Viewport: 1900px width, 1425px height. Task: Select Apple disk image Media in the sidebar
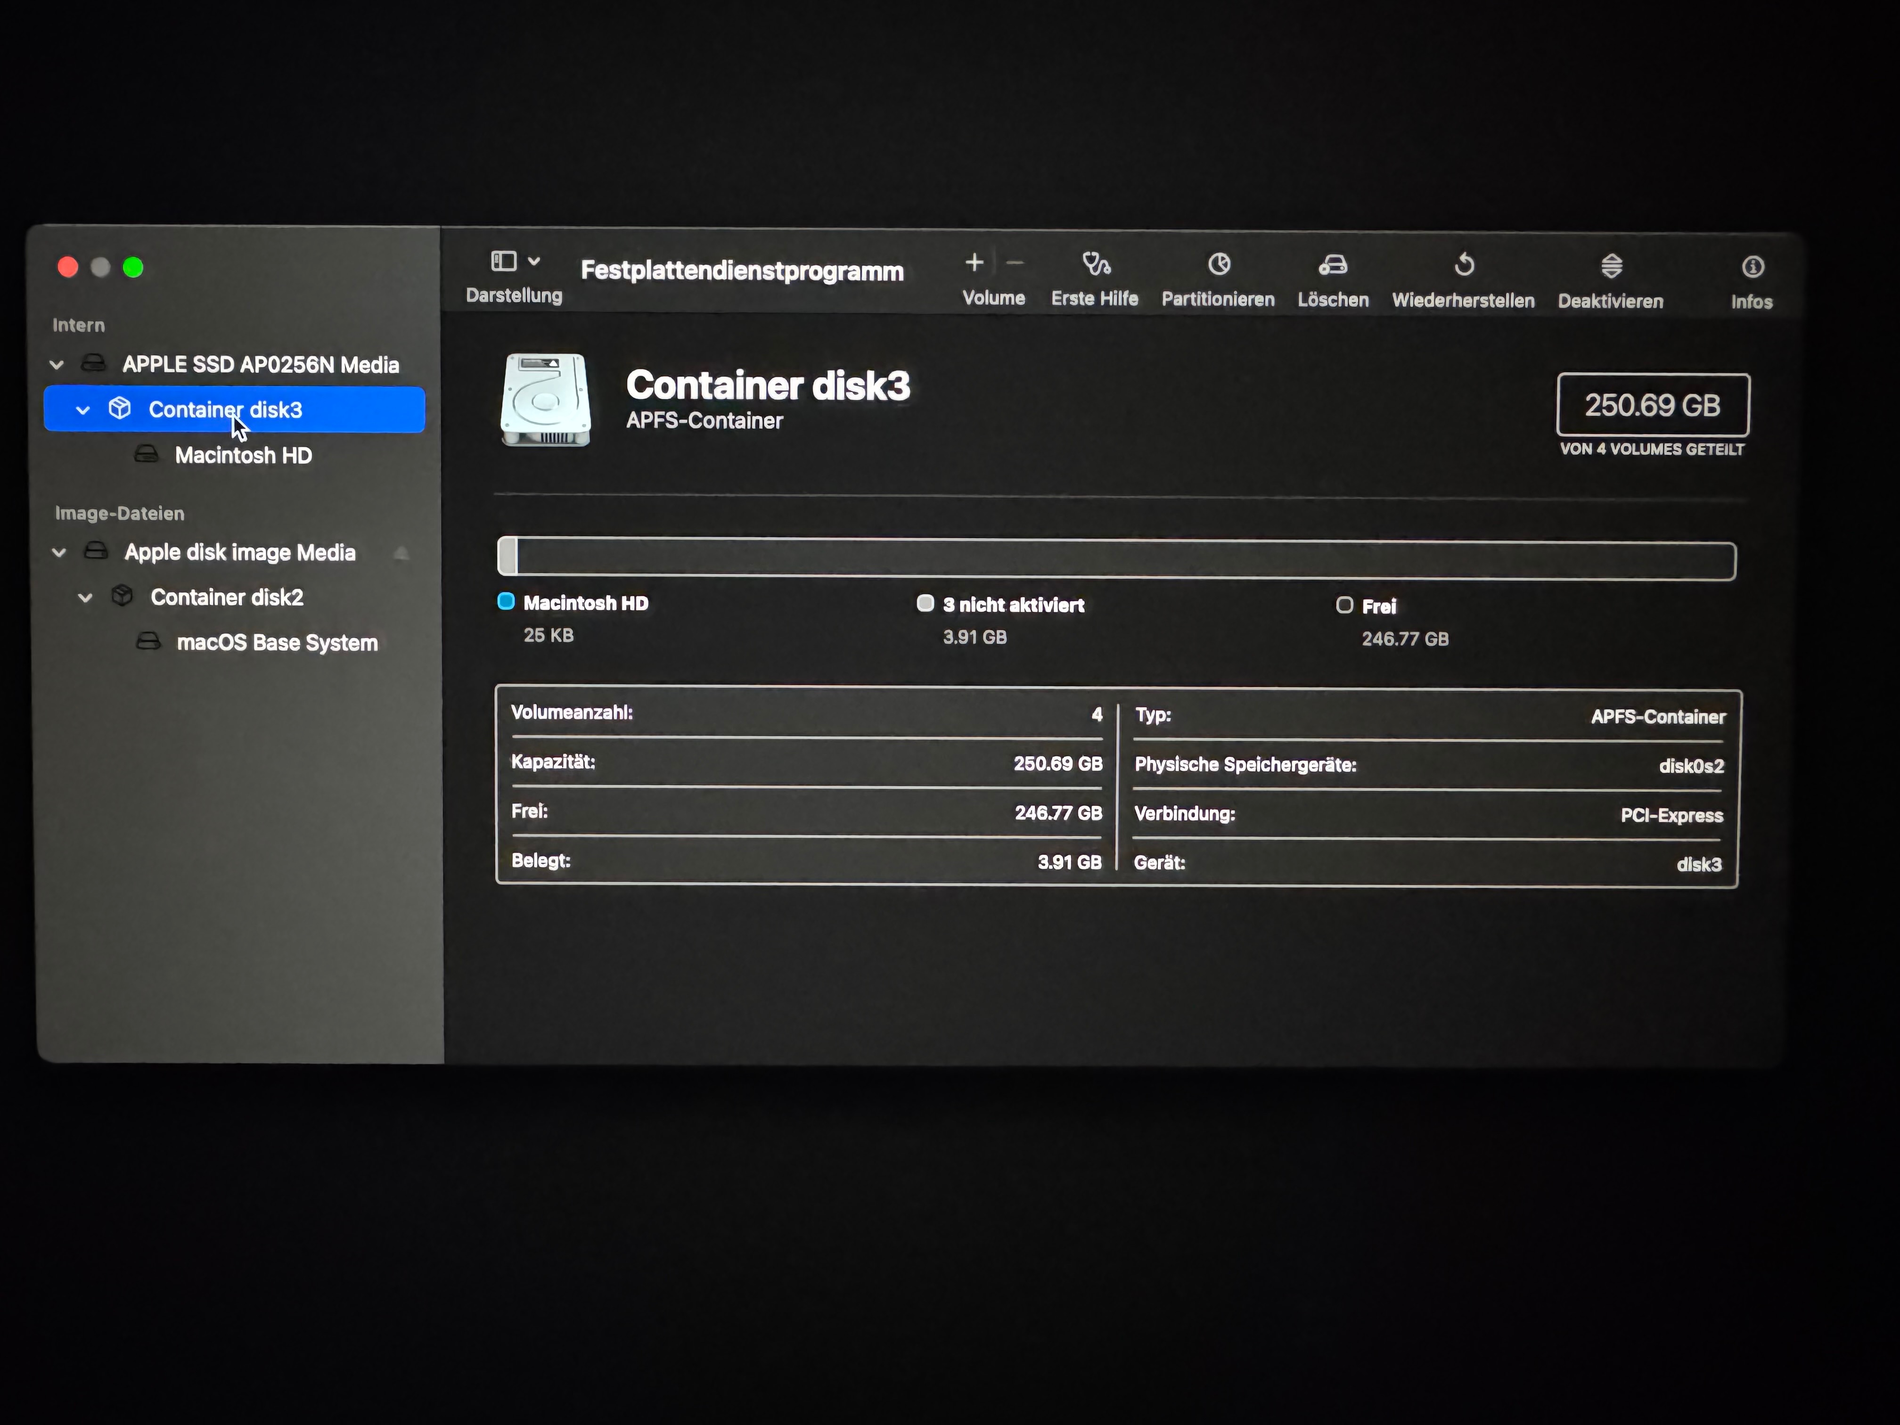[240, 552]
